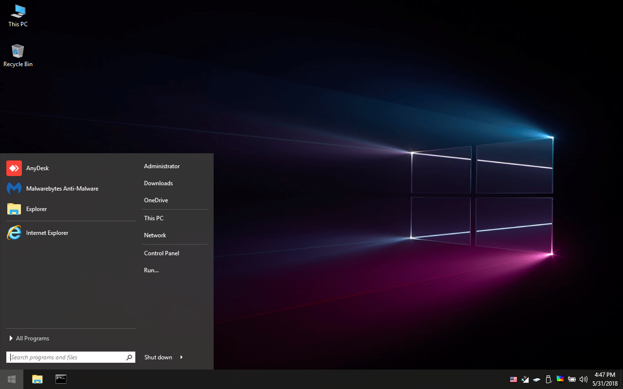This screenshot has width=623, height=389.
Task: Click the Search programs and files box
Action: point(66,357)
